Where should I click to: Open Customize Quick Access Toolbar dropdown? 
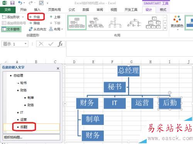(47, 3)
